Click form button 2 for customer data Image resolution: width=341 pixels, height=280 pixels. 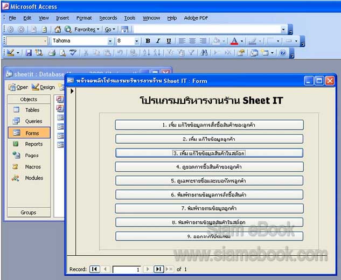point(209,139)
